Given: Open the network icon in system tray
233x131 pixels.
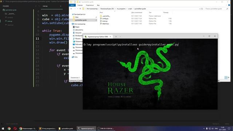Looking at the screenshot, I should coord(210,128).
